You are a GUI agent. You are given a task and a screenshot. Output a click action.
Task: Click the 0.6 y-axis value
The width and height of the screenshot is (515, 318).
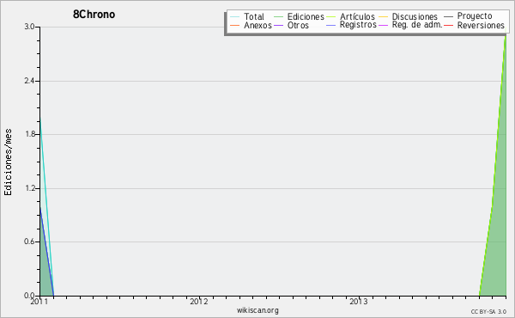tap(29, 242)
